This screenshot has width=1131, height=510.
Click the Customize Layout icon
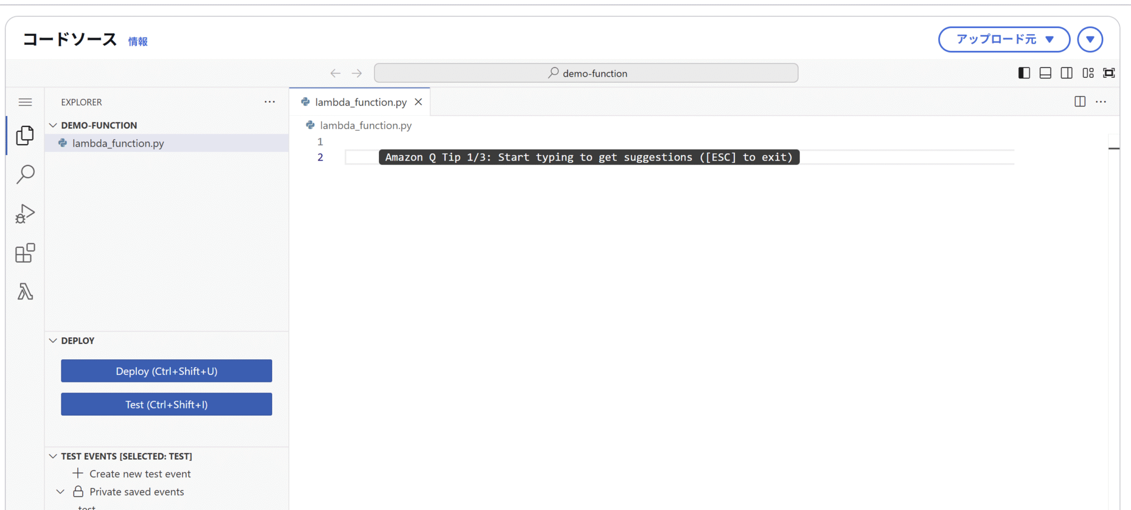point(1088,72)
